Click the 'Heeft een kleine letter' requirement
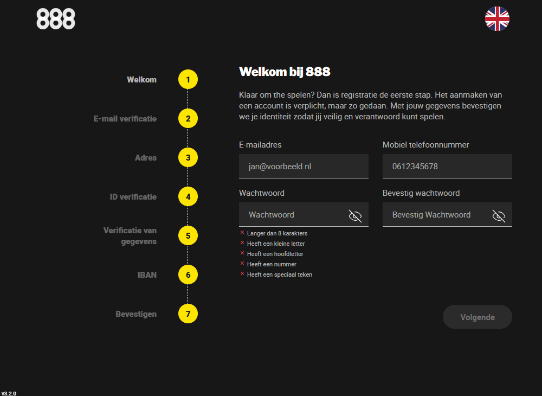 click(x=276, y=244)
